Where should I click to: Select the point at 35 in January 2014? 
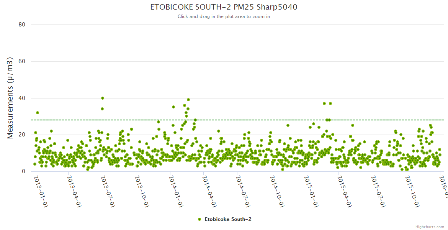coord(173,107)
